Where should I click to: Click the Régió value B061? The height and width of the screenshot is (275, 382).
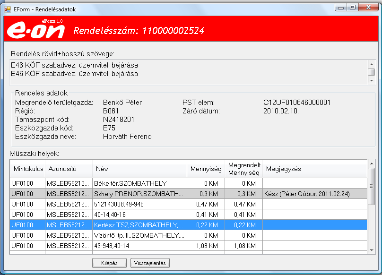pyautogui.click(x=111, y=111)
